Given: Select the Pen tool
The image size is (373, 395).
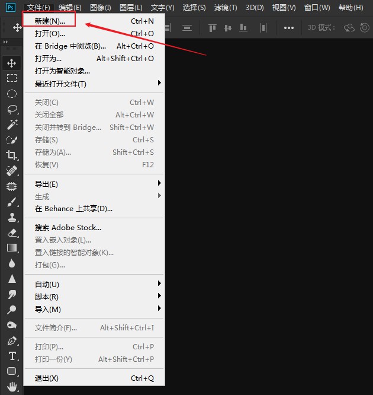Looking at the screenshot, I should 12,340.
